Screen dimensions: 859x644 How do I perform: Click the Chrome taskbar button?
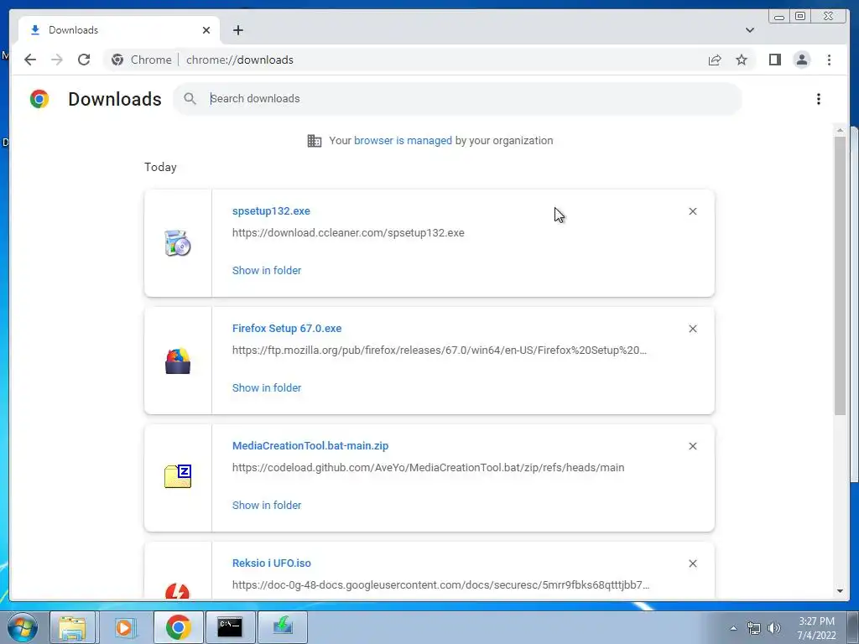(178, 627)
